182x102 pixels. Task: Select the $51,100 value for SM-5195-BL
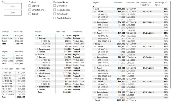click(x=22, y=81)
